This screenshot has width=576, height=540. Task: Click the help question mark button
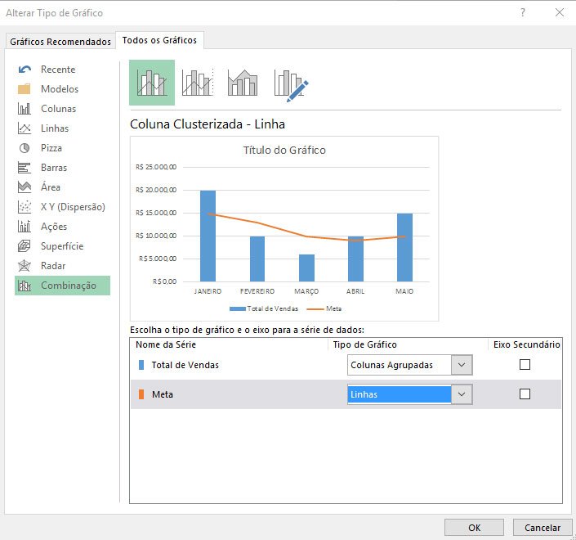[523, 13]
